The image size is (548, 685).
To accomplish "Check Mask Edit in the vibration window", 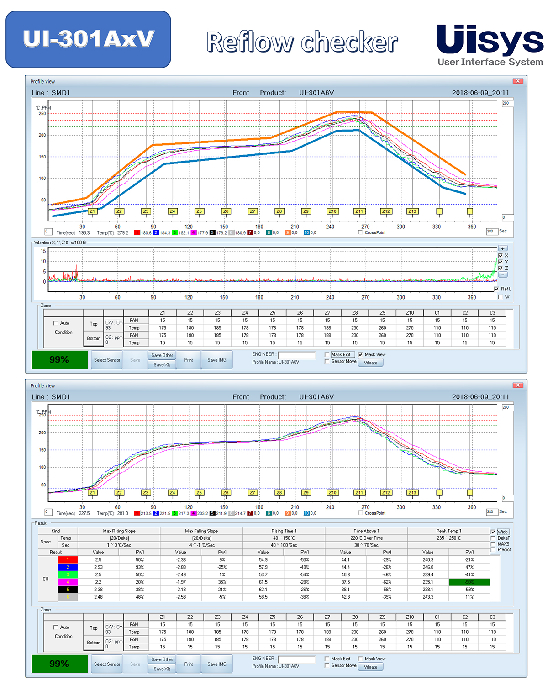I will [327, 354].
